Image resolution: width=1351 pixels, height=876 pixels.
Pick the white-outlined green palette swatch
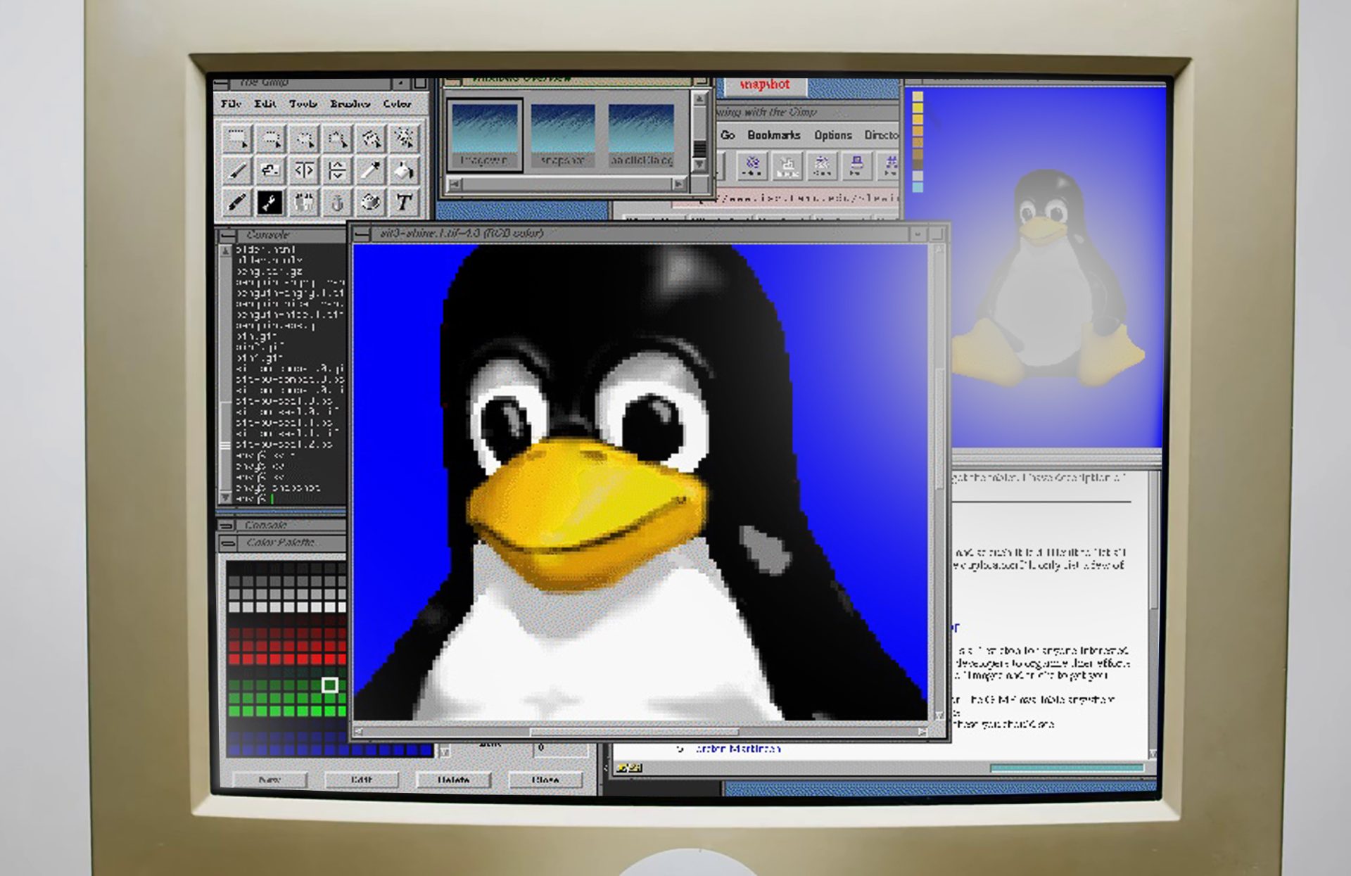329,685
